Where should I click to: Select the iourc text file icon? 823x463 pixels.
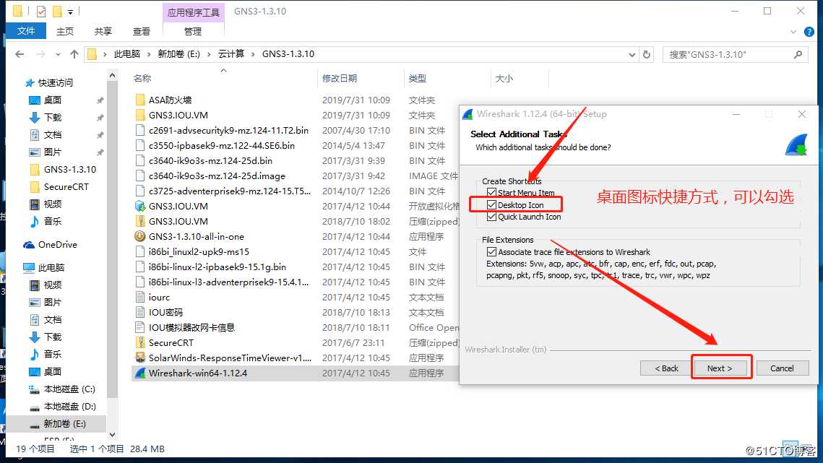tap(140, 297)
